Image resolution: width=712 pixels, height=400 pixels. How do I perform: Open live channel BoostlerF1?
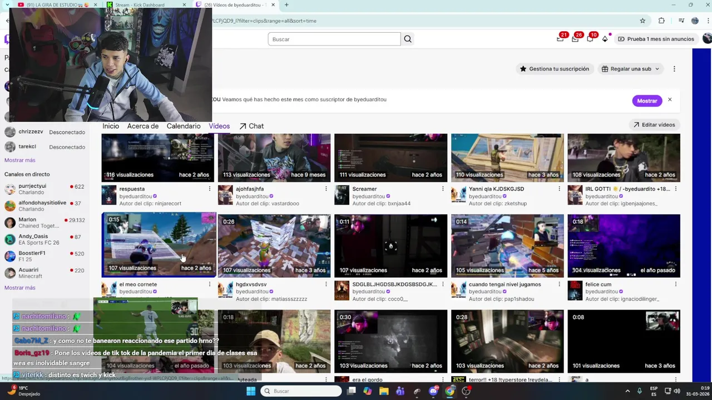tap(44, 256)
